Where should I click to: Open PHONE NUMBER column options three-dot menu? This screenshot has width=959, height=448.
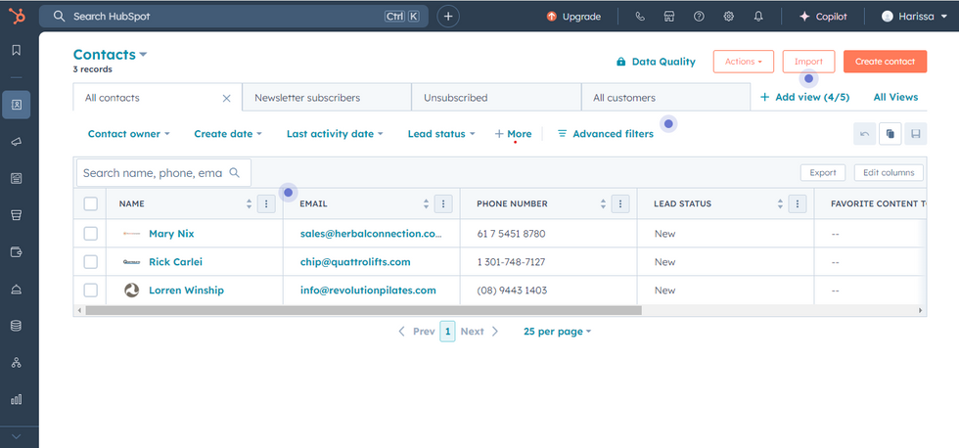pyautogui.click(x=620, y=204)
